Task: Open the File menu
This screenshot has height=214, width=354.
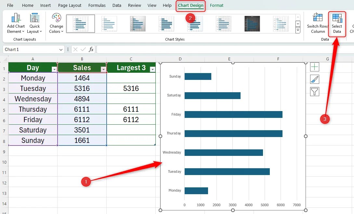Action: pyautogui.click(x=10, y=6)
